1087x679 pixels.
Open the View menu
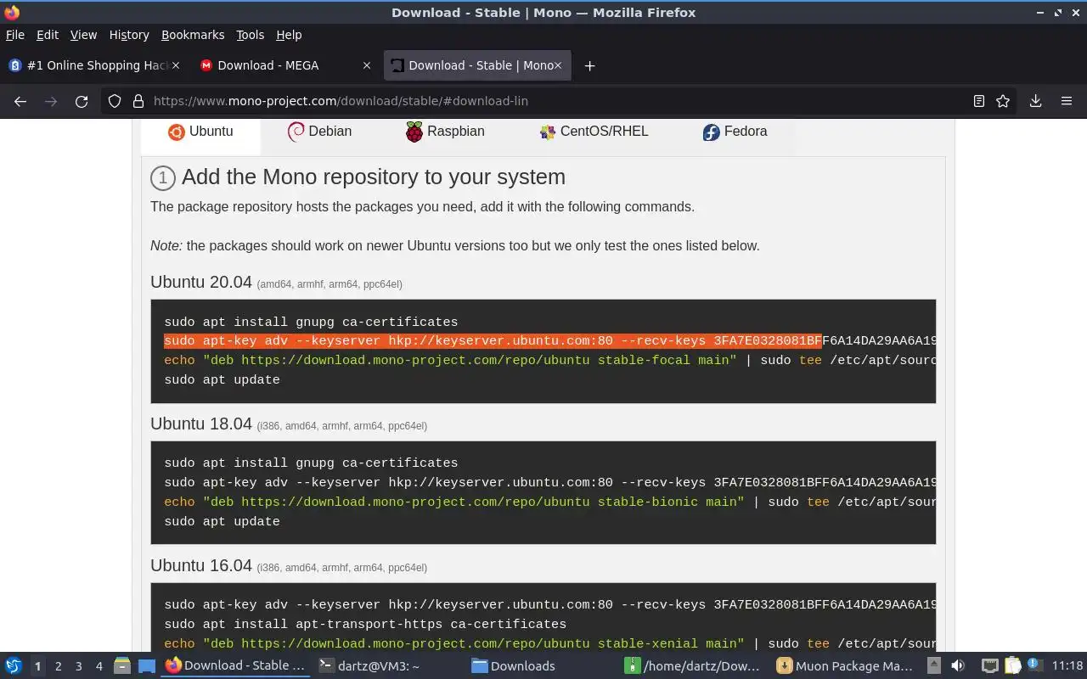pyautogui.click(x=83, y=35)
